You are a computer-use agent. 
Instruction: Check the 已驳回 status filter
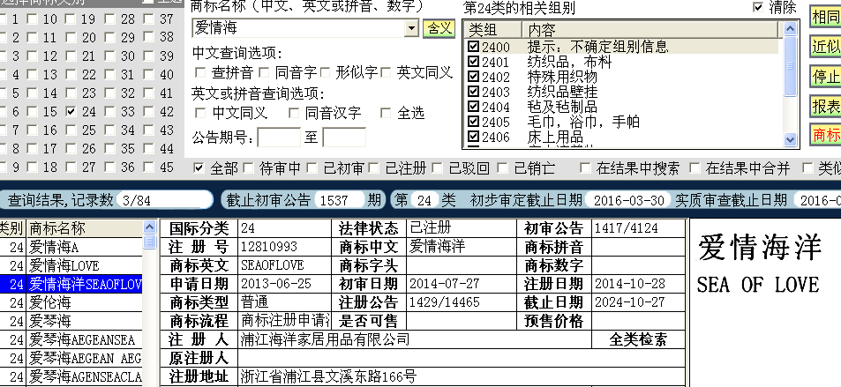coord(438,168)
